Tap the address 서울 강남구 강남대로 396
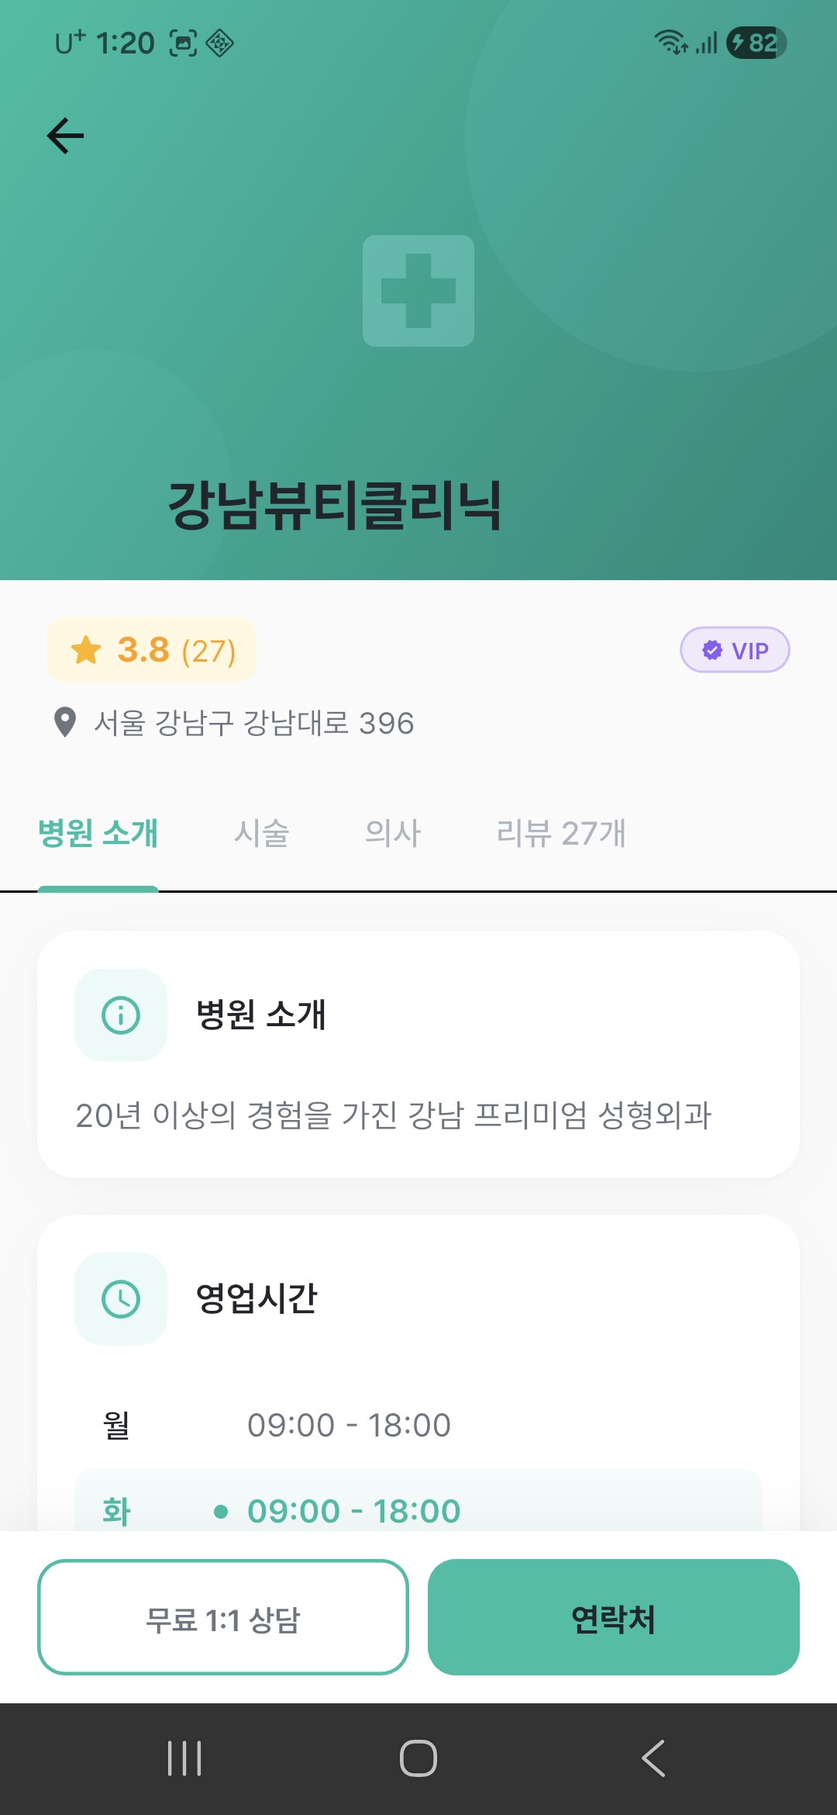Viewport: 837px width, 1815px height. click(253, 723)
